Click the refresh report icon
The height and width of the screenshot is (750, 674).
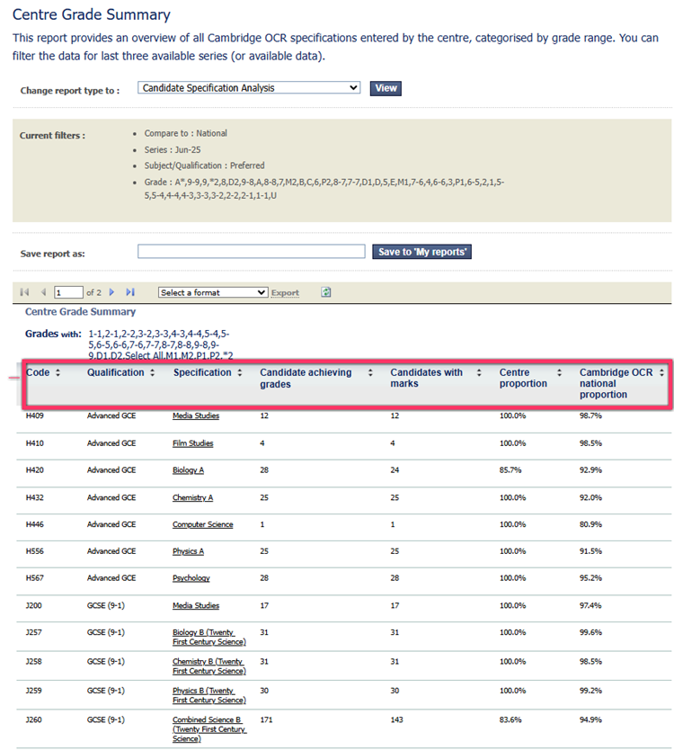(x=326, y=292)
